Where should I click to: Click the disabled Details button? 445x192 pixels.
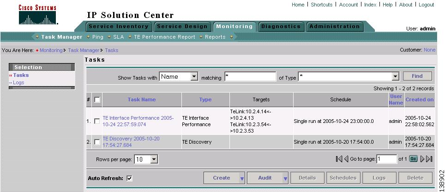coord(307,178)
